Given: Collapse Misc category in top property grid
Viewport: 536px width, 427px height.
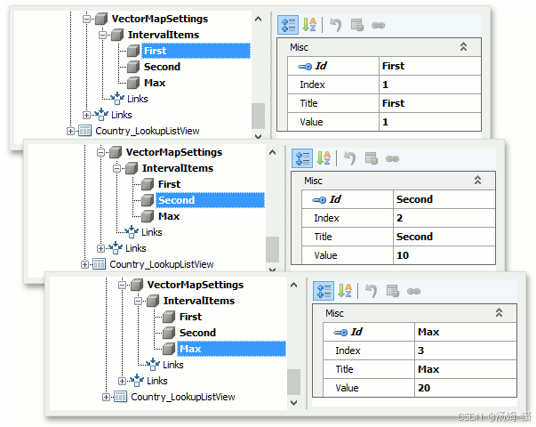Looking at the screenshot, I should coord(463,47).
